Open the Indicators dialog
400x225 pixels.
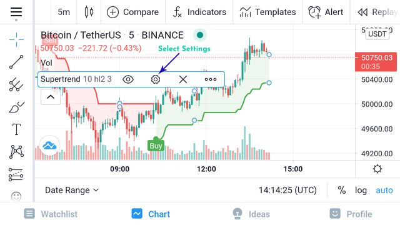[199, 12]
